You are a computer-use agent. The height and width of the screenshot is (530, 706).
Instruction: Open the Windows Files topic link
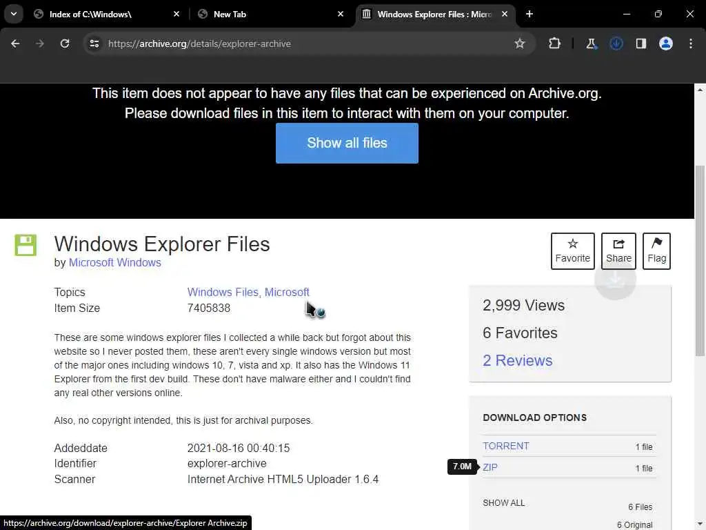tap(224, 292)
